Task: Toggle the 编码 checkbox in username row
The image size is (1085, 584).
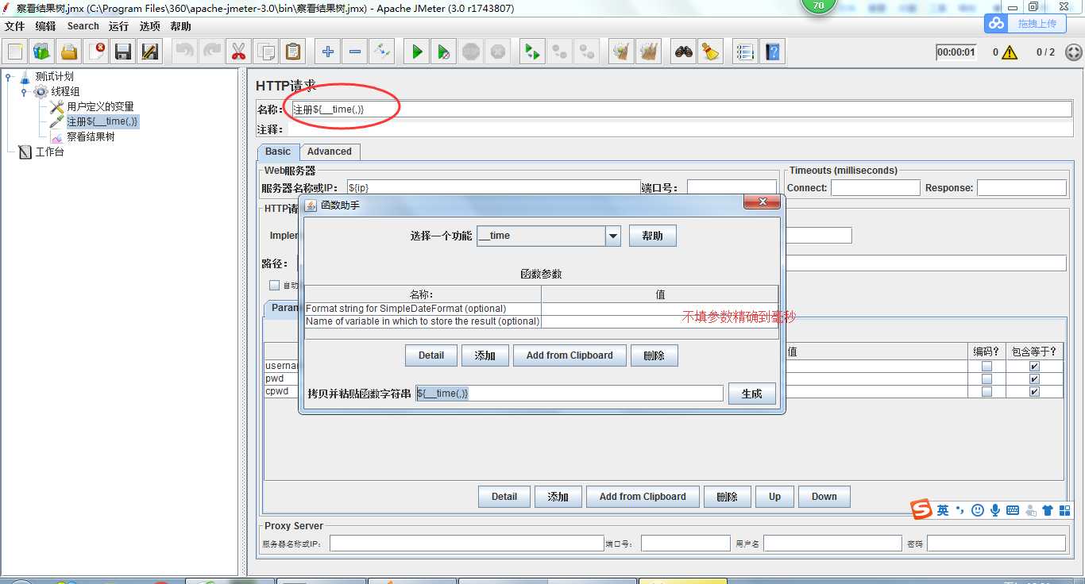Action: click(987, 367)
